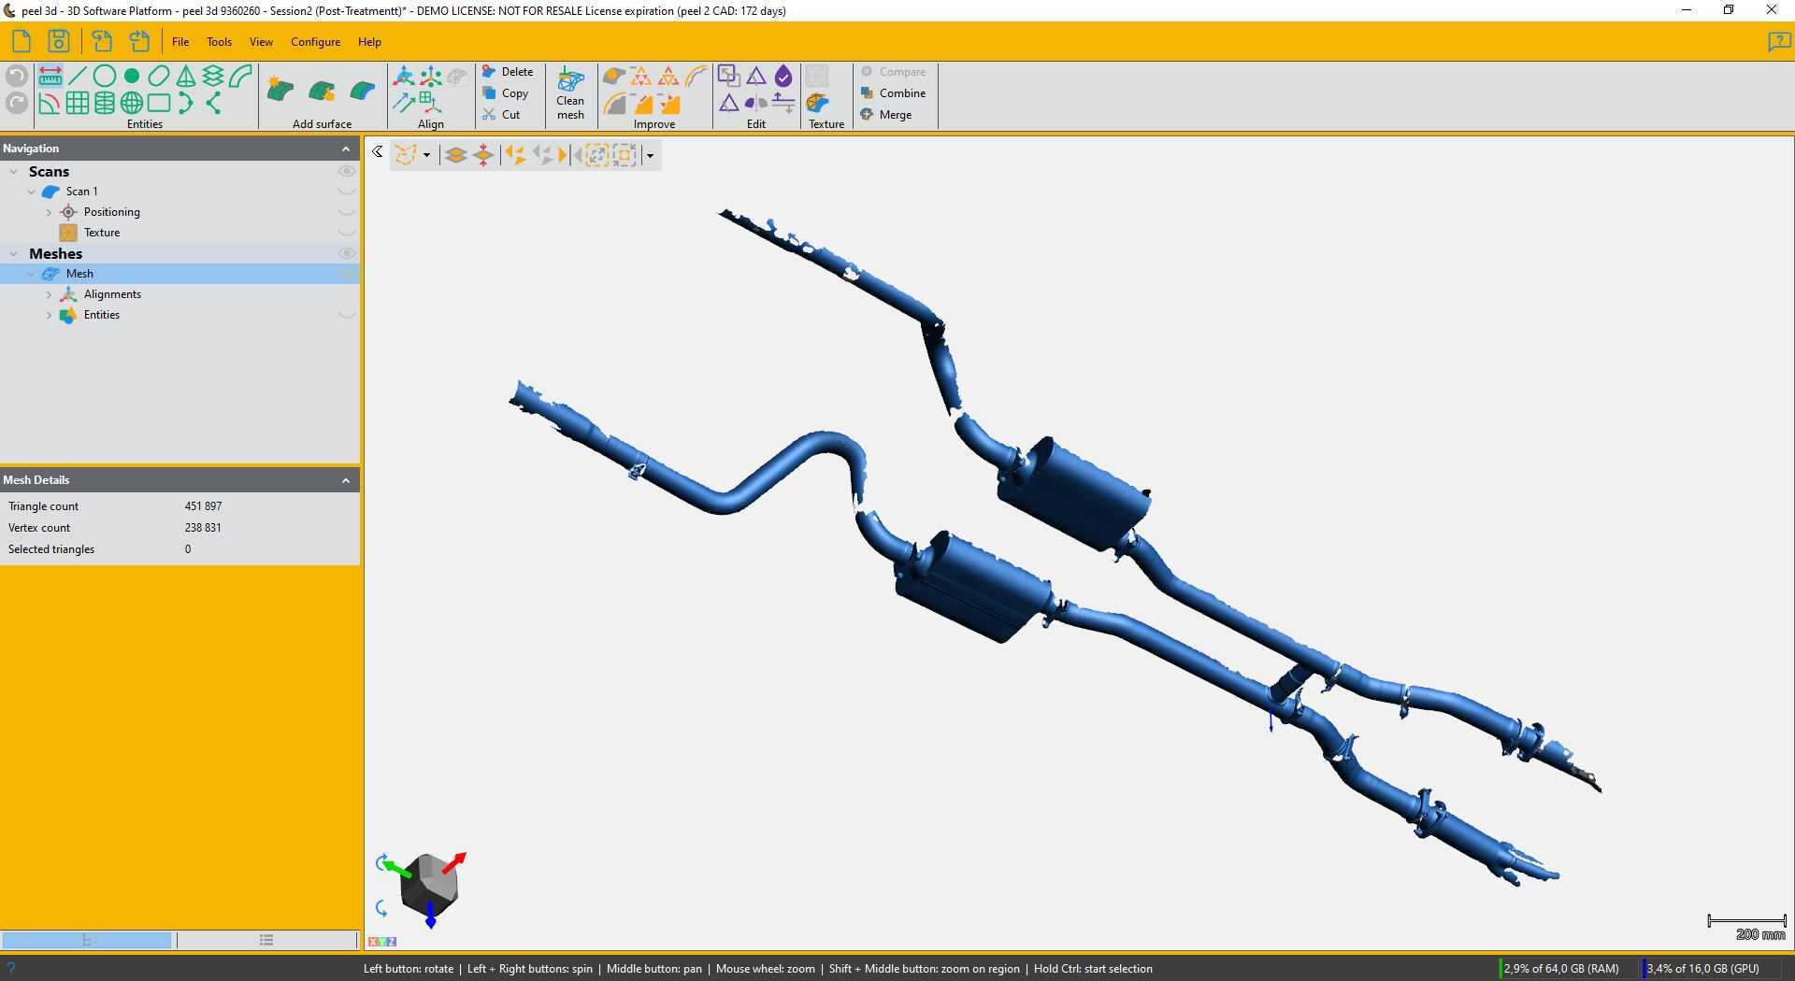
Task: Open the help question mark icon
Action: (x=1778, y=42)
